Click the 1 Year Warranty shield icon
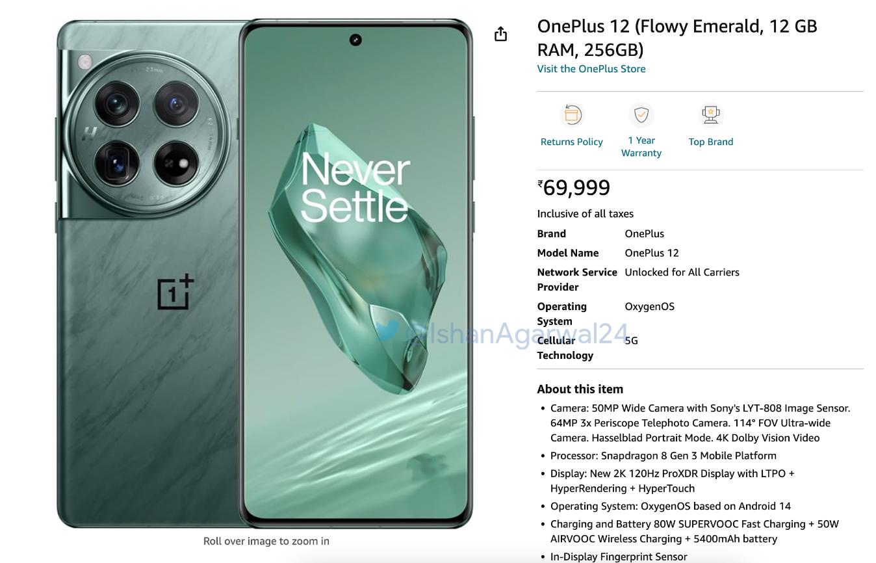Image resolution: width=876 pixels, height=563 pixels. pos(641,115)
